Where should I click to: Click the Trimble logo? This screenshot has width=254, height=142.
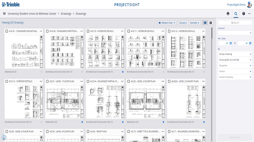pos(11,5)
